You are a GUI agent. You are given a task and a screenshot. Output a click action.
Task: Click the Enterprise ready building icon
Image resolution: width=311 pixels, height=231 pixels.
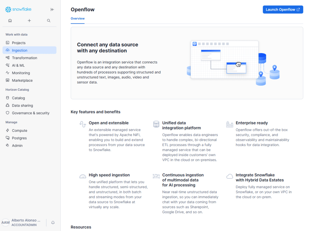pyautogui.click(x=230, y=124)
